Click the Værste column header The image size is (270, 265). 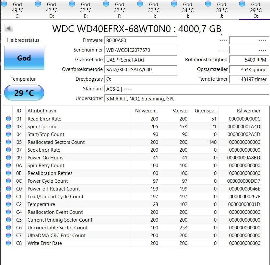pos(175,111)
